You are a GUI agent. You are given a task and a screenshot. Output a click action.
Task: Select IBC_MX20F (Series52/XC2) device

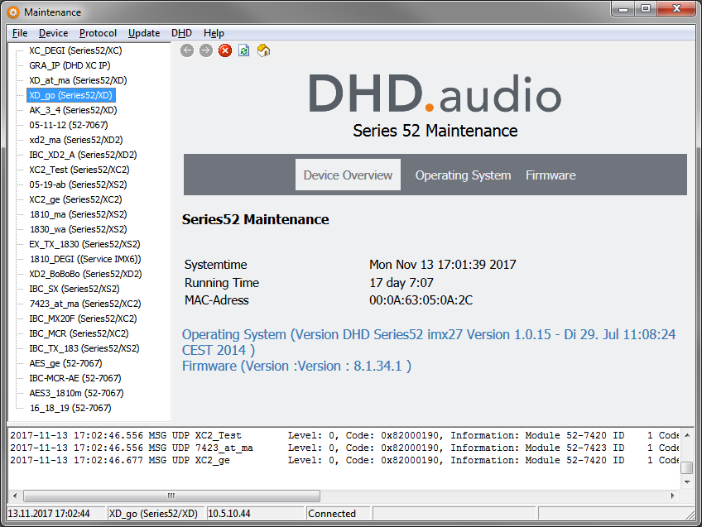coord(83,319)
